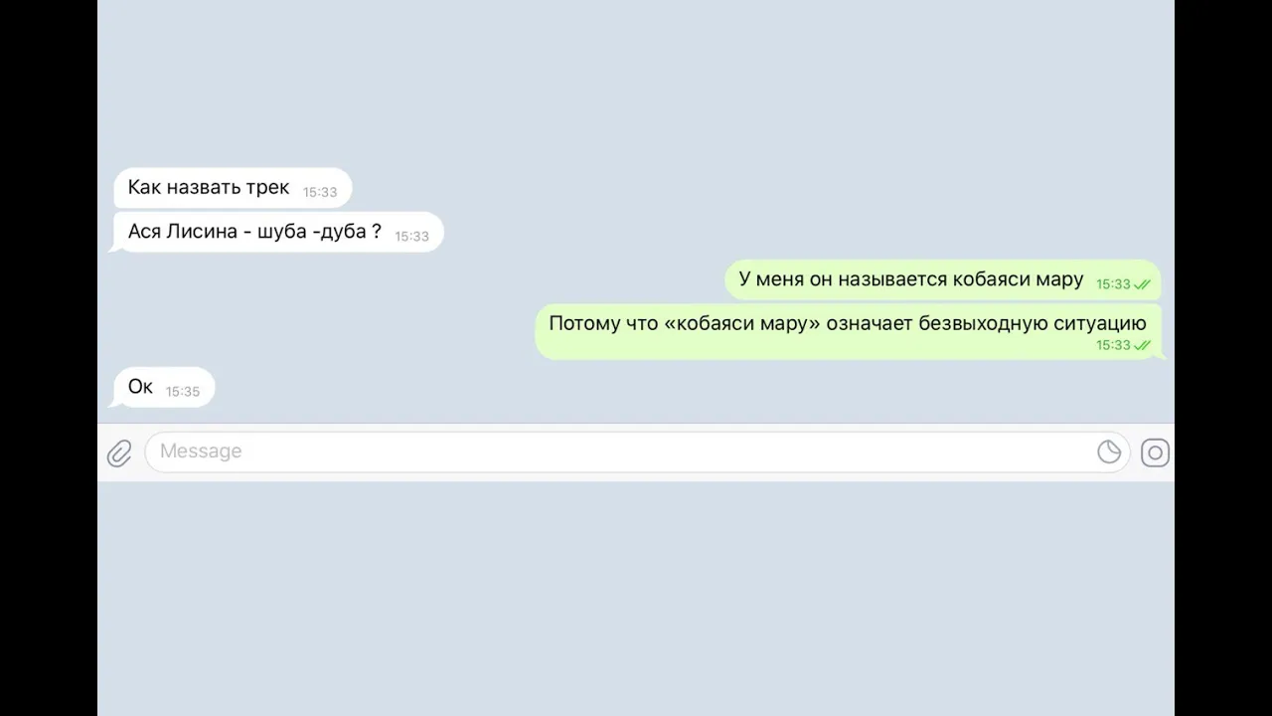The image size is (1272, 716).
Task: Open the paperclip attachment icon
Action: point(119,453)
